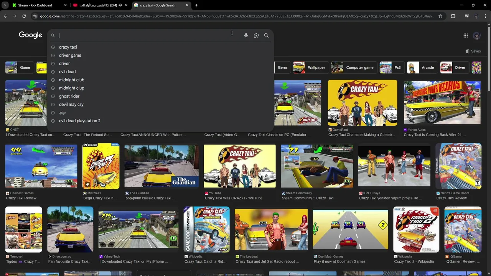This screenshot has width=491, height=276.
Task: Filter images by the Arcade chip
Action: click(422, 67)
